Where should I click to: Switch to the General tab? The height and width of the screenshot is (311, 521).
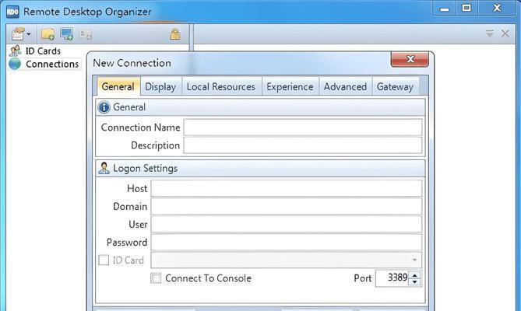pyautogui.click(x=118, y=86)
